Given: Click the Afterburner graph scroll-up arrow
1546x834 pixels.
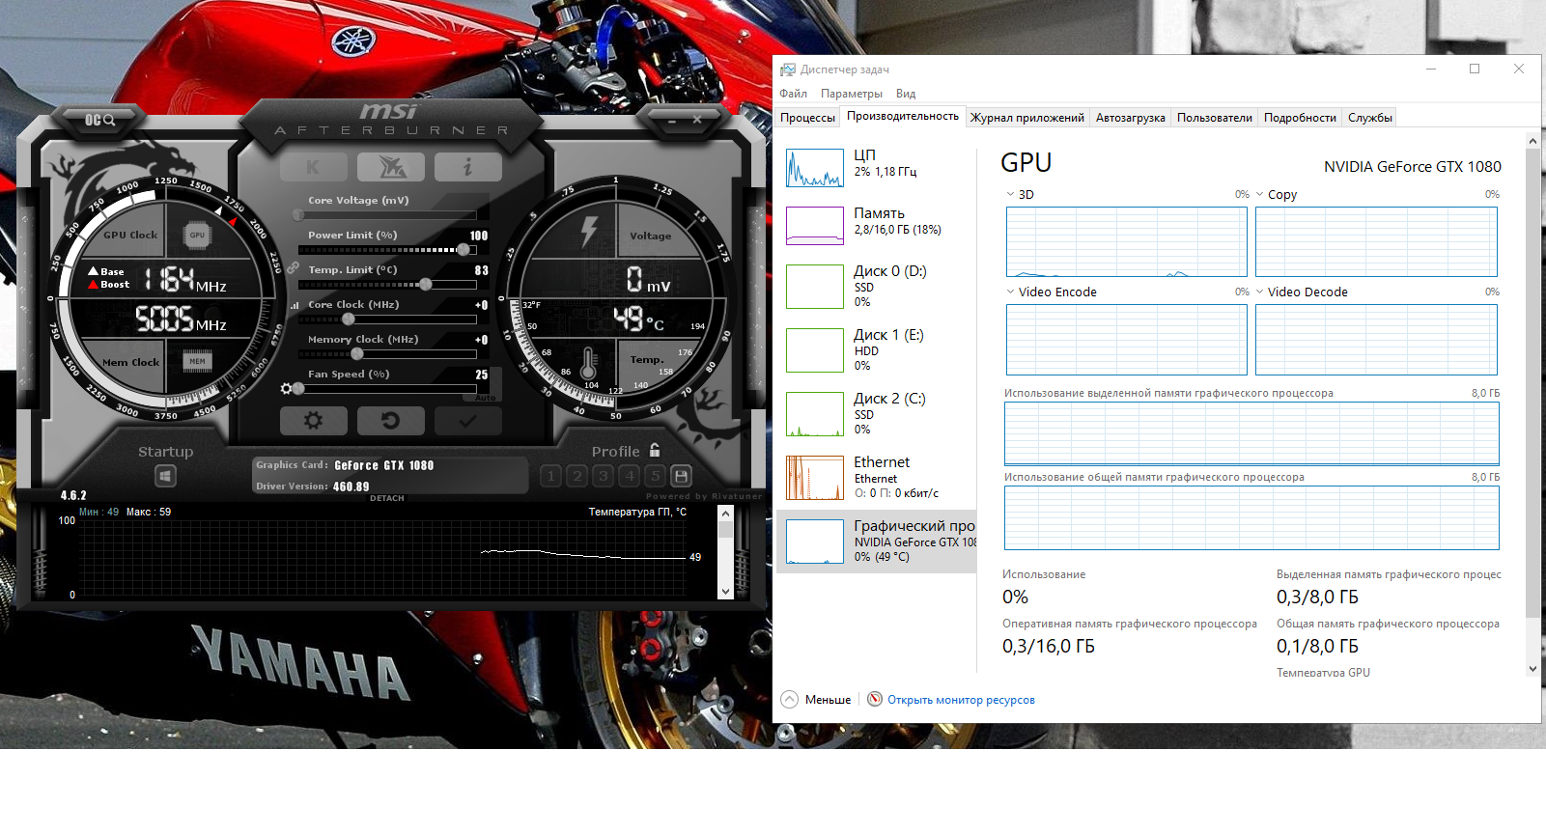Looking at the screenshot, I should (726, 514).
